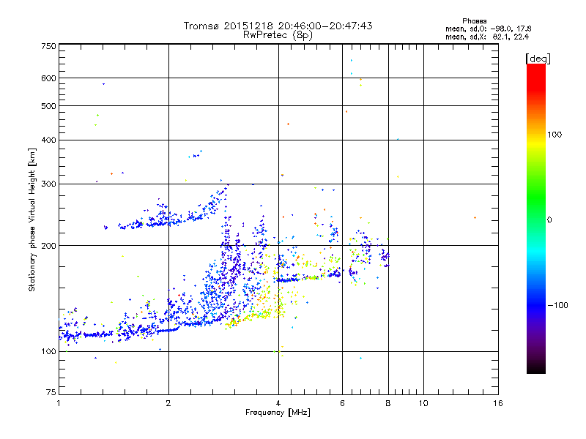586x439 pixels.
Task: Select the 'RwPretec (8p)' subtitle text
Action: 278,35
